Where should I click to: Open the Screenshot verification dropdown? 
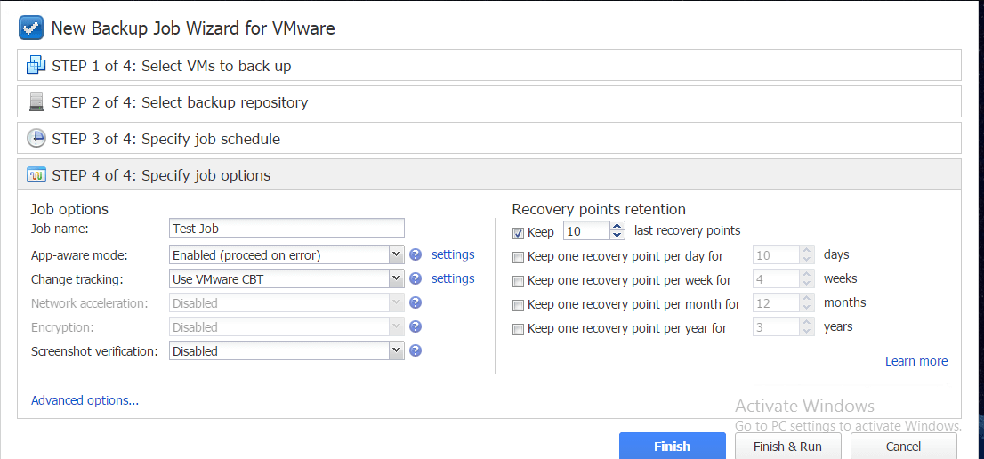tap(397, 351)
